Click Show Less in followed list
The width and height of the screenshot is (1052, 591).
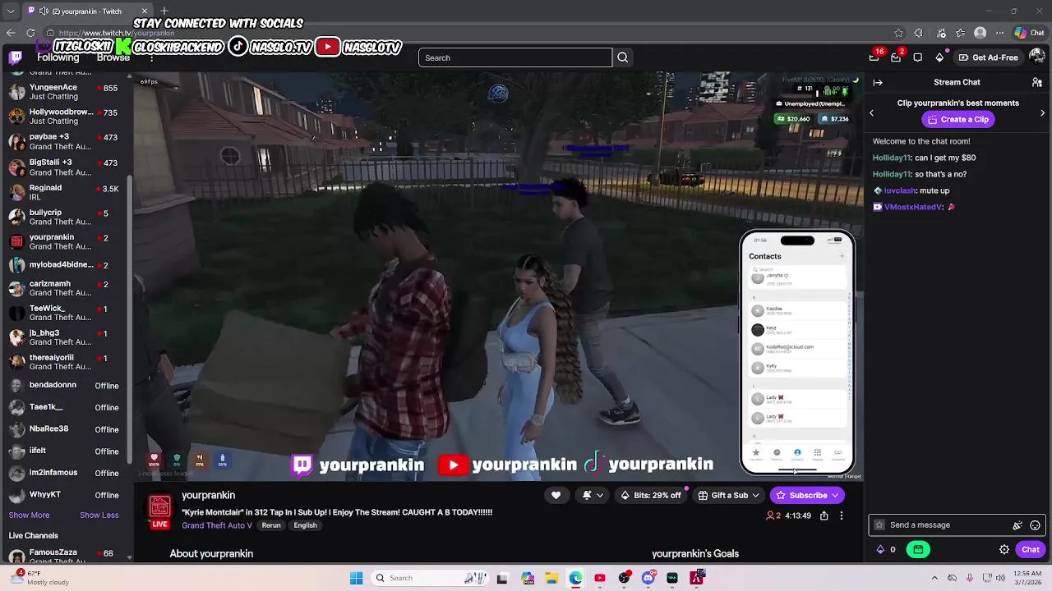(x=99, y=515)
